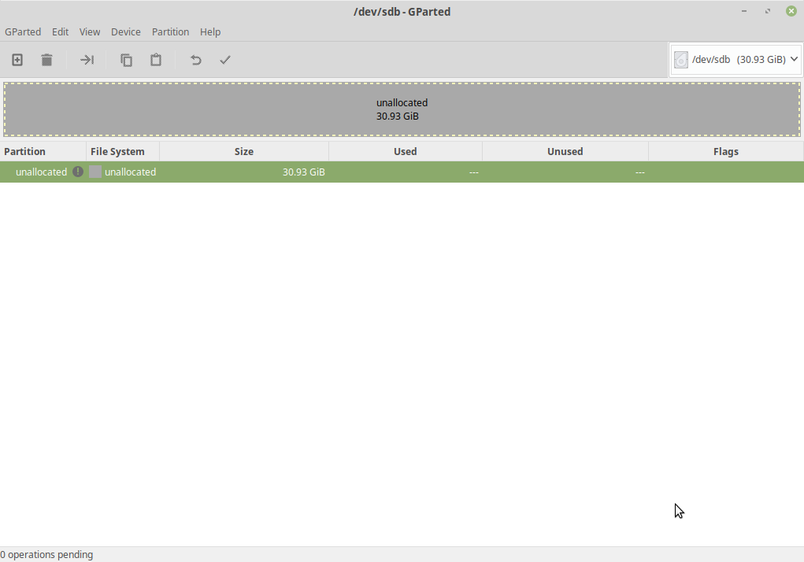Click the Unused column header
The image size is (804, 562).
(x=565, y=152)
